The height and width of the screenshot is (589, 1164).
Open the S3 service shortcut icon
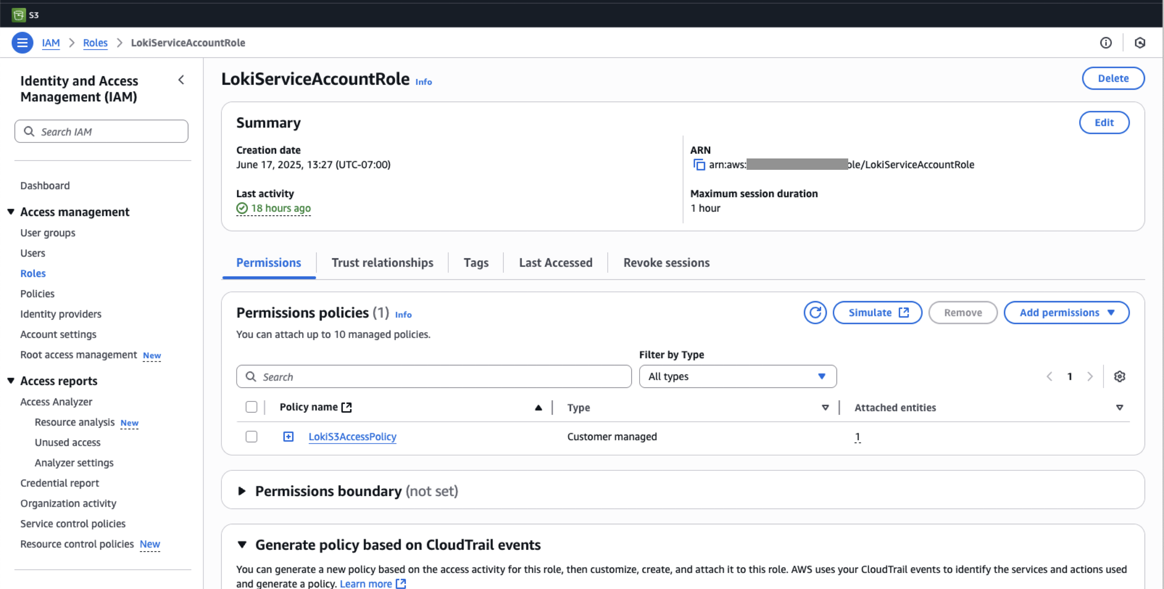pos(18,15)
